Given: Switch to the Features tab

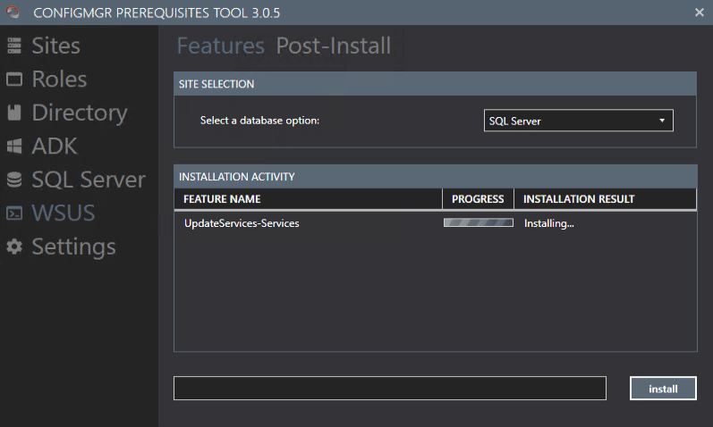Looking at the screenshot, I should (220, 46).
